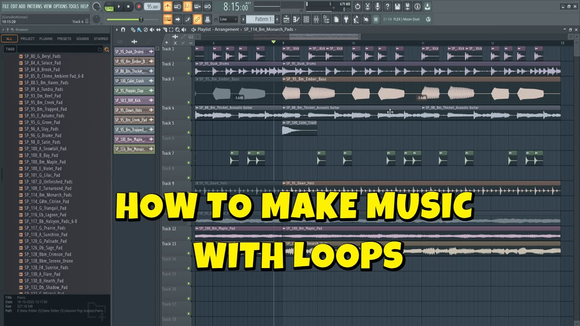This screenshot has height=326, width=580.
Task: Toggle the overdub blend recording icon
Action: pyautogui.click(x=198, y=7)
